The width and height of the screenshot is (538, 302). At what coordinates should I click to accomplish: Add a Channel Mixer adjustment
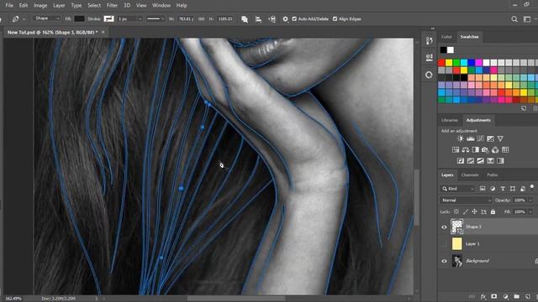click(495, 149)
